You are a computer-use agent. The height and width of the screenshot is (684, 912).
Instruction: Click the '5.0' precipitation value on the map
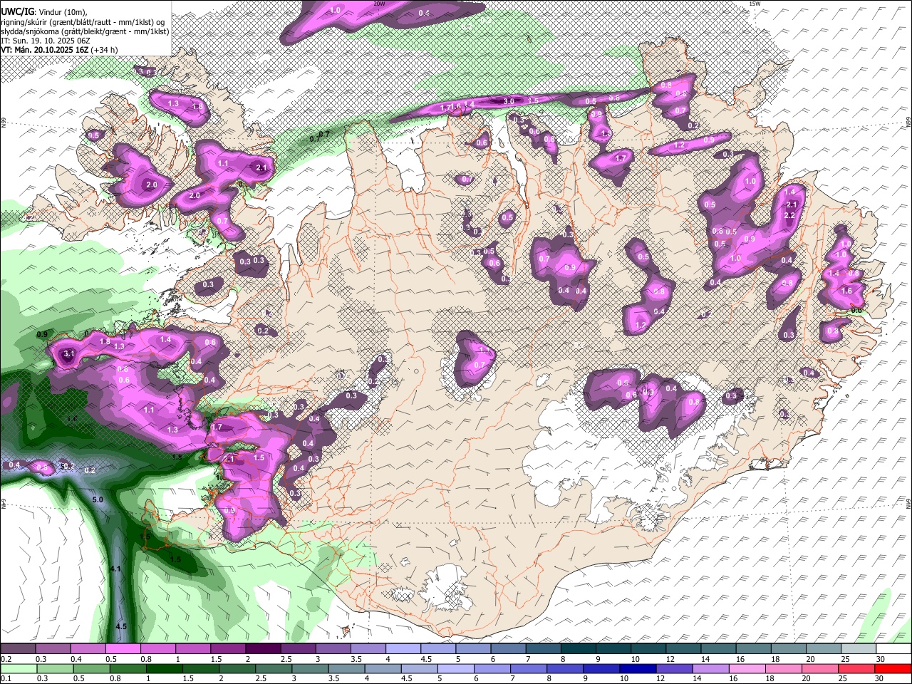coord(98,500)
